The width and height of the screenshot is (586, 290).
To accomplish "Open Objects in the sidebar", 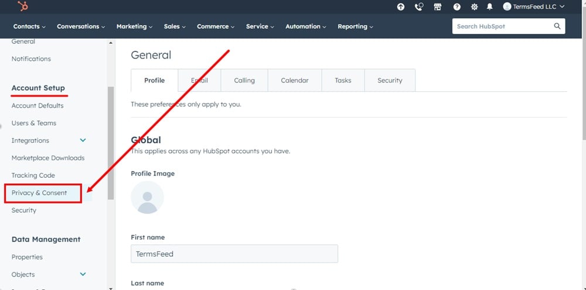I will (23, 274).
